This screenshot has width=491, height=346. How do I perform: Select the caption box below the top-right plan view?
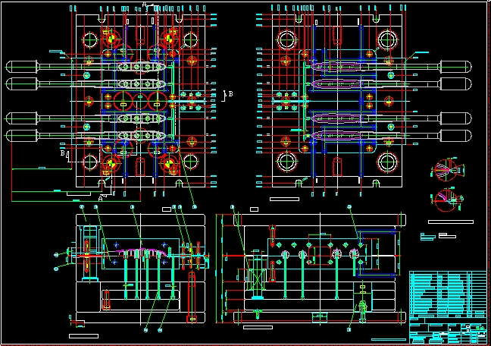point(284,199)
